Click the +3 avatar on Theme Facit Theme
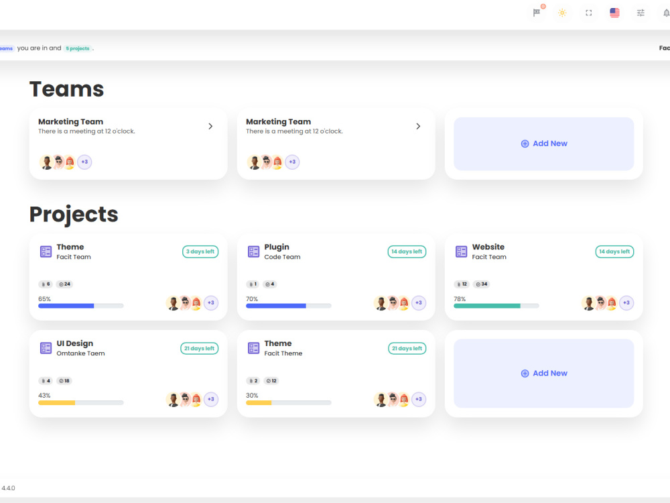The width and height of the screenshot is (670, 503). 419,399
